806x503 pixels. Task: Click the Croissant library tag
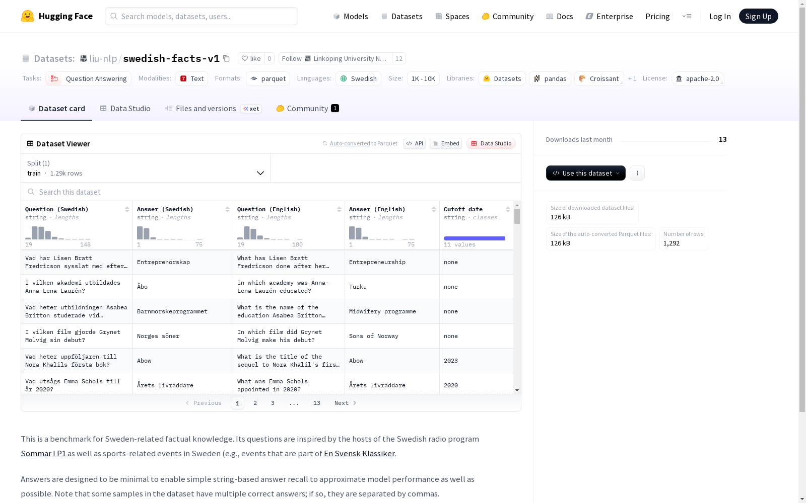click(x=599, y=78)
